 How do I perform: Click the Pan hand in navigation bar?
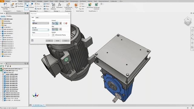(x=192, y=35)
